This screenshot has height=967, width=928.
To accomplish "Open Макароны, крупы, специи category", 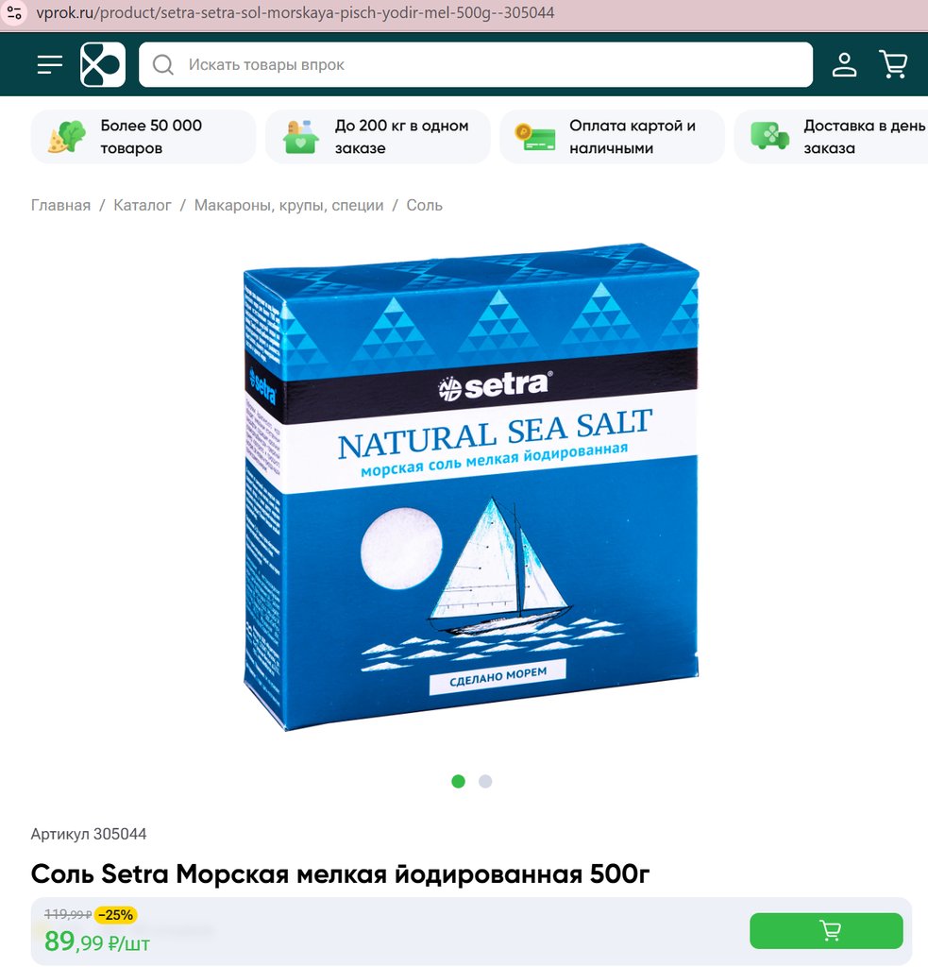I will coord(289,205).
